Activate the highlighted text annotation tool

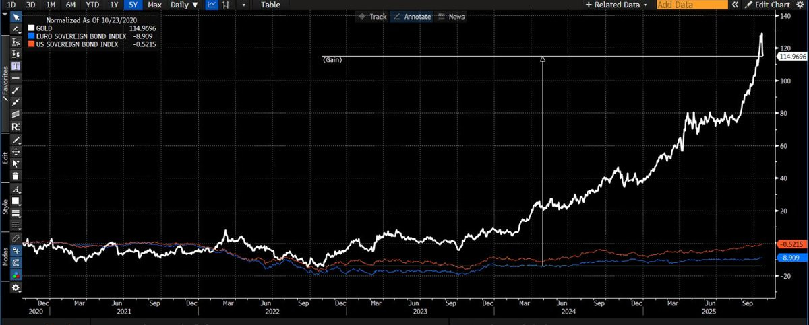pyautogui.click(x=16, y=66)
